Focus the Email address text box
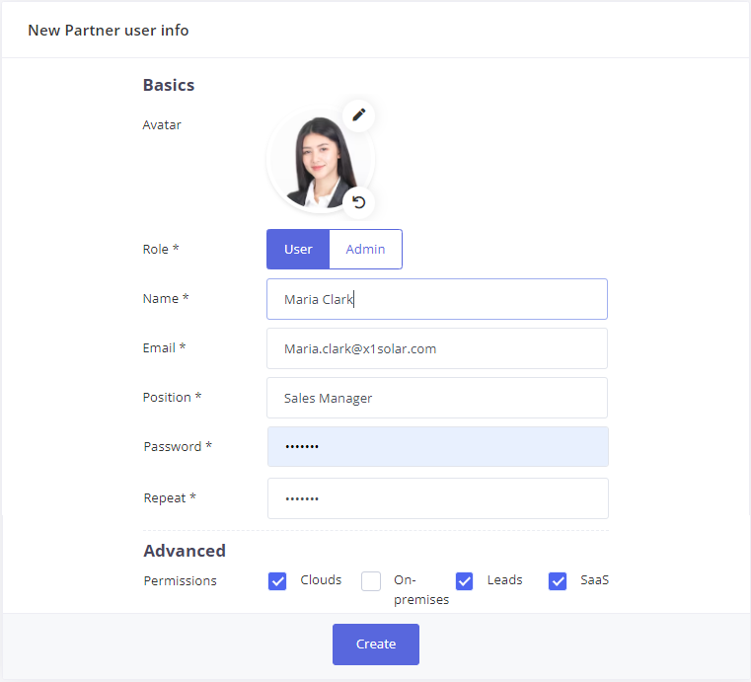This screenshot has width=751, height=682. [x=436, y=348]
